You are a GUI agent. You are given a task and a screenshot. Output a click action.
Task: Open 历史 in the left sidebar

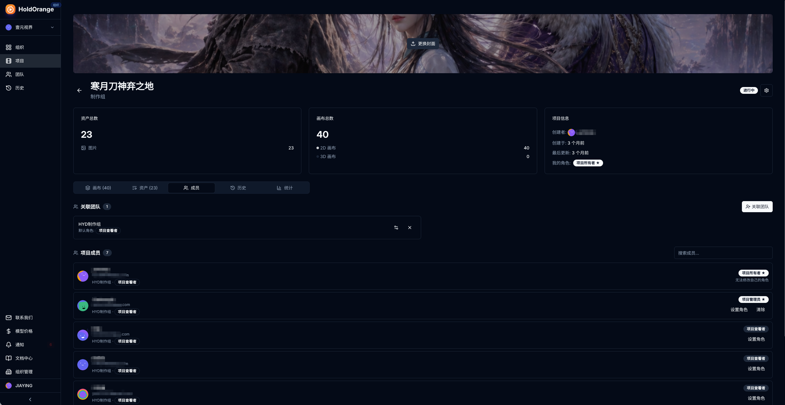click(x=30, y=88)
